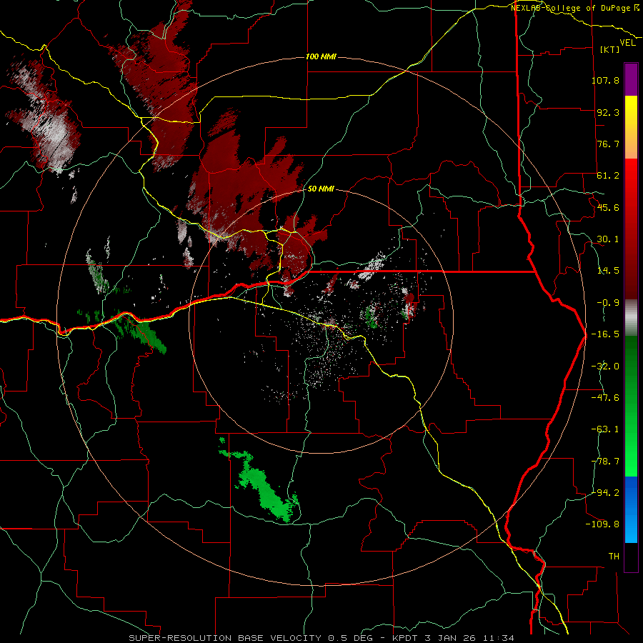Click the -94.2 velocity legend value
Image resolution: width=643 pixels, height=643 pixels.
[x=605, y=493]
